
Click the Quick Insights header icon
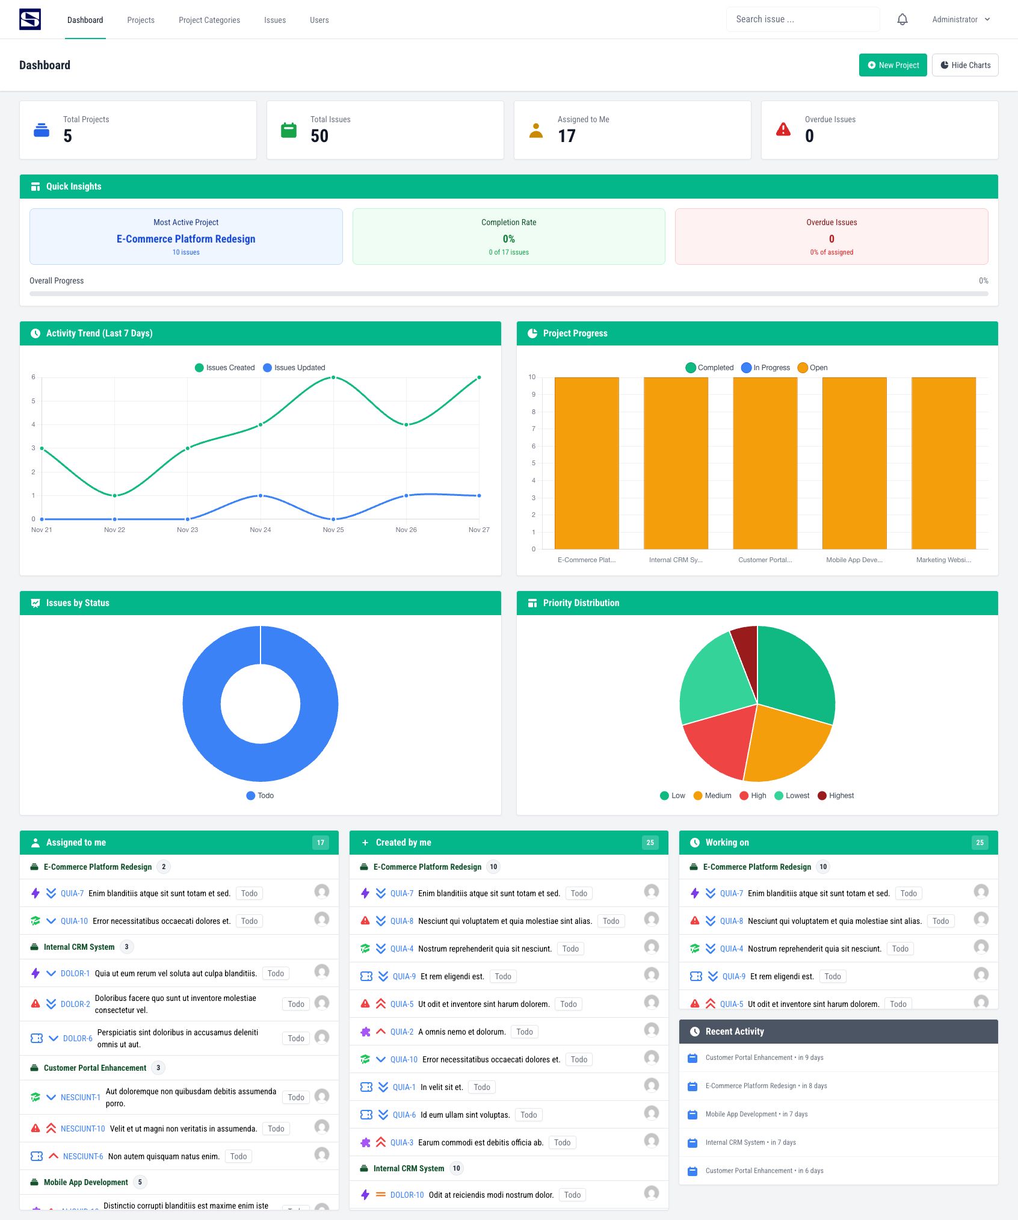35,187
